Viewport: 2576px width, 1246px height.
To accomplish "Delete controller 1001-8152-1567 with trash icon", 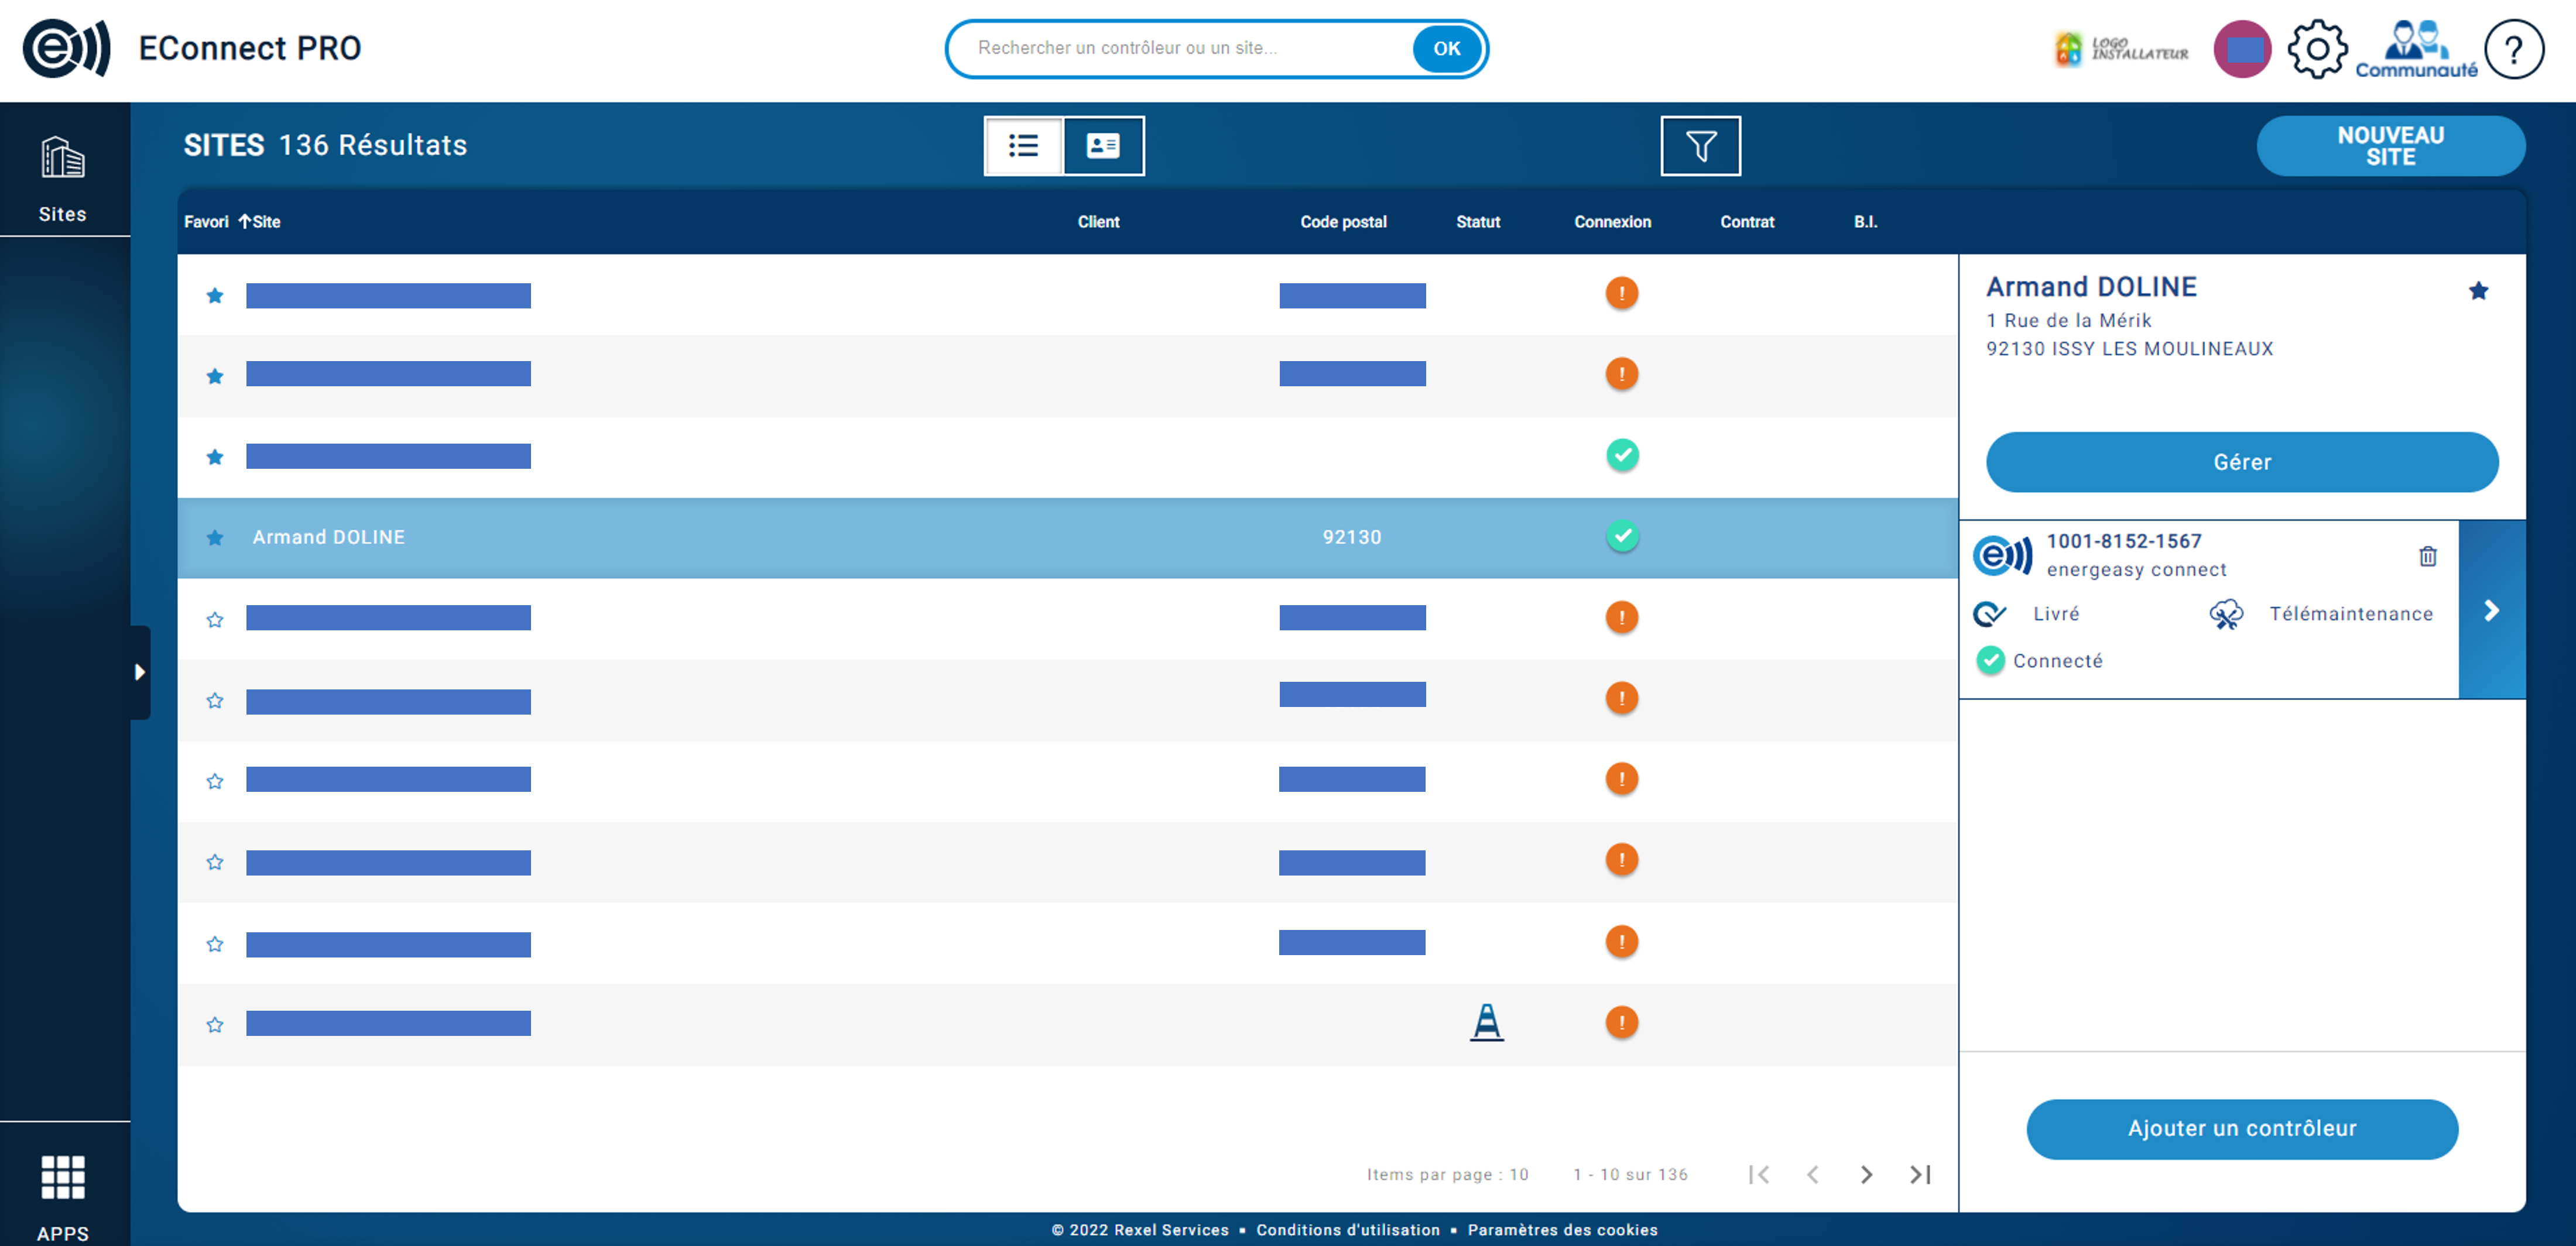I will tap(2428, 556).
